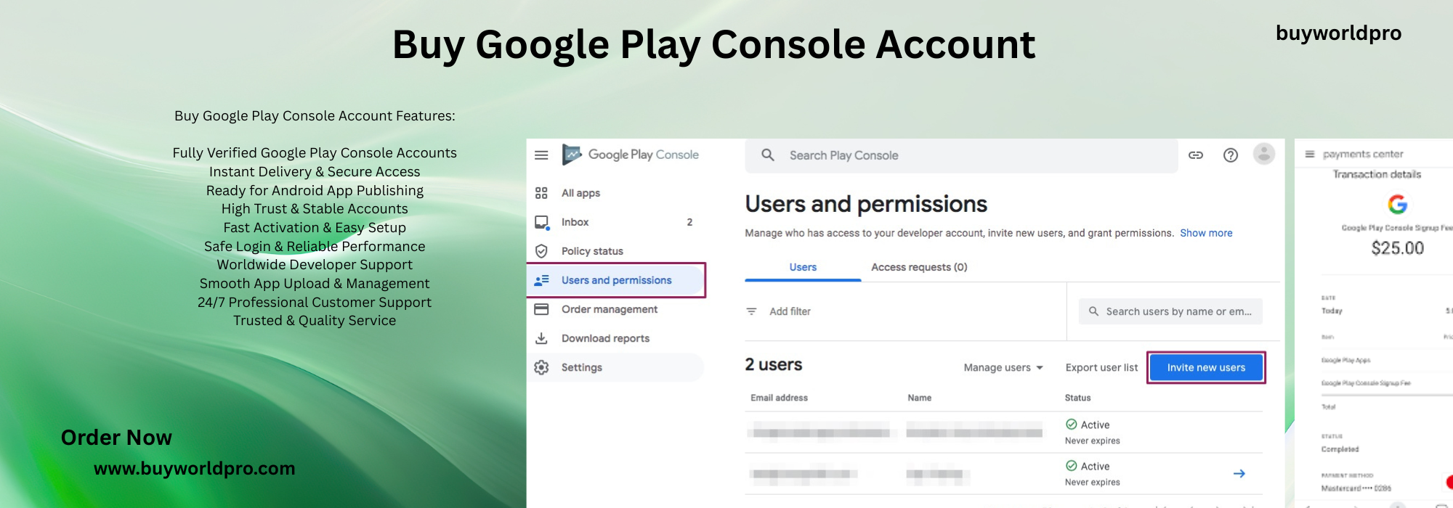Click the link icon in the top bar
The height and width of the screenshot is (508, 1453).
point(1196,155)
